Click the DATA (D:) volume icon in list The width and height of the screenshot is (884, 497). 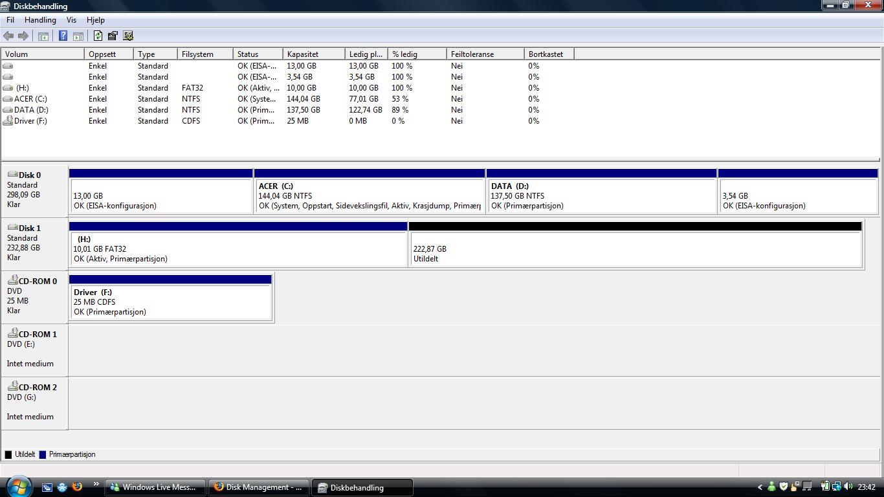(x=8, y=110)
